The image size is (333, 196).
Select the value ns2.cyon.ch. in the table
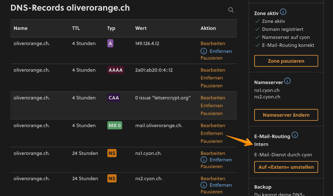tap(149, 179)
